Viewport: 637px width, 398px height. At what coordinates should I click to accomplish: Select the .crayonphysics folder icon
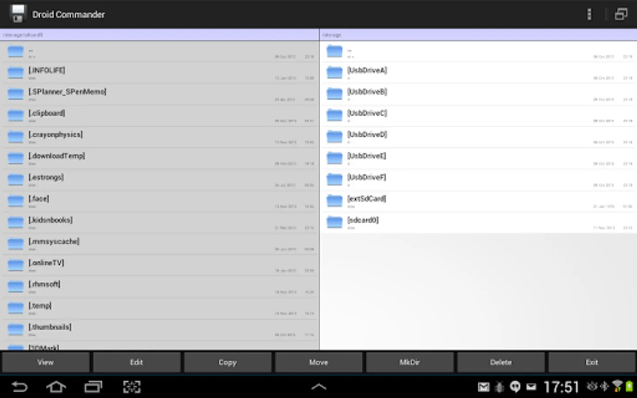(15, 137)
